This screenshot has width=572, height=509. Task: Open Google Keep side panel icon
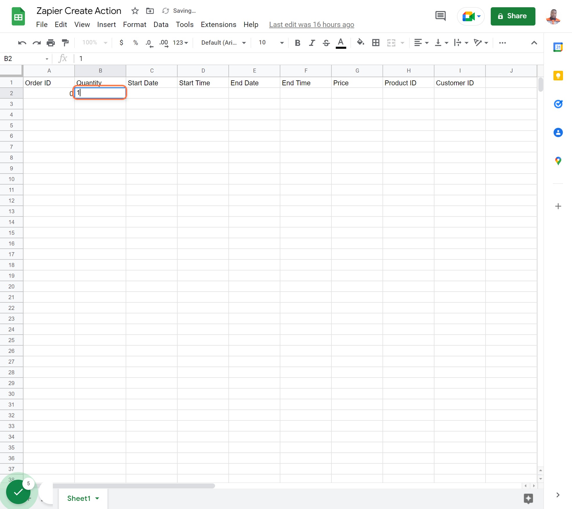pos(558,76)
